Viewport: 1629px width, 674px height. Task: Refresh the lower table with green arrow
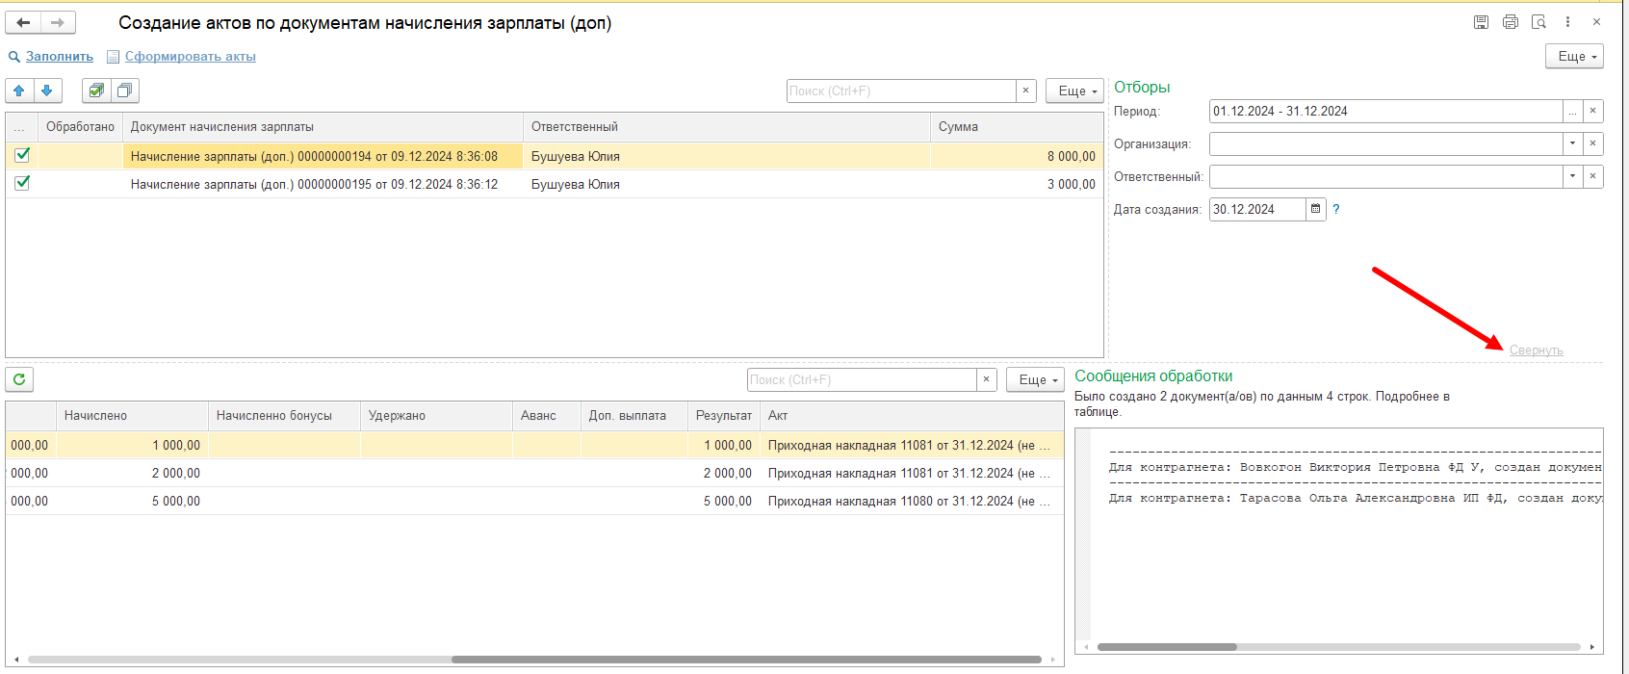(19, 379)
